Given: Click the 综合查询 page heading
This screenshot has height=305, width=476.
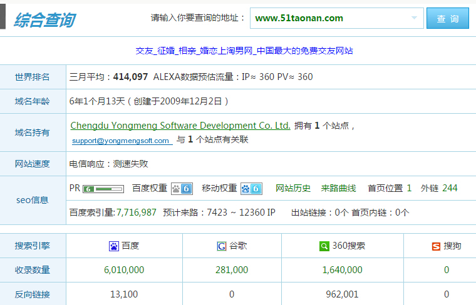Looking at the screenshot, I should 44,20.
